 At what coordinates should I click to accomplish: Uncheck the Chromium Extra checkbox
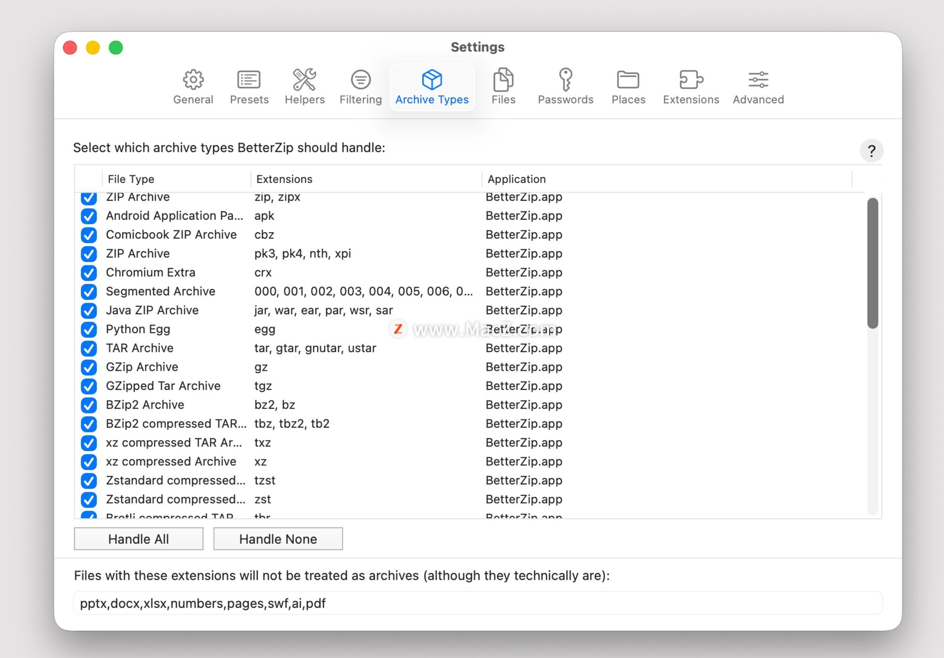pyautogui.click(x=89, y=273)
